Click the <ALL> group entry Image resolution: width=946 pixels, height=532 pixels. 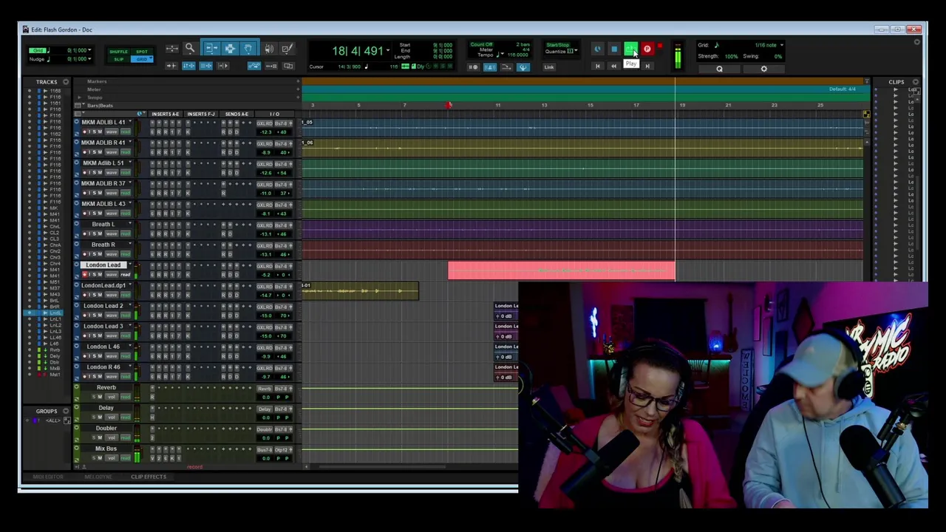[x=52, y=420]
